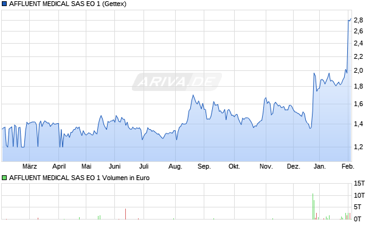Click the 'Juni' month label
The image size is (377, 225).
click(115, 166)
